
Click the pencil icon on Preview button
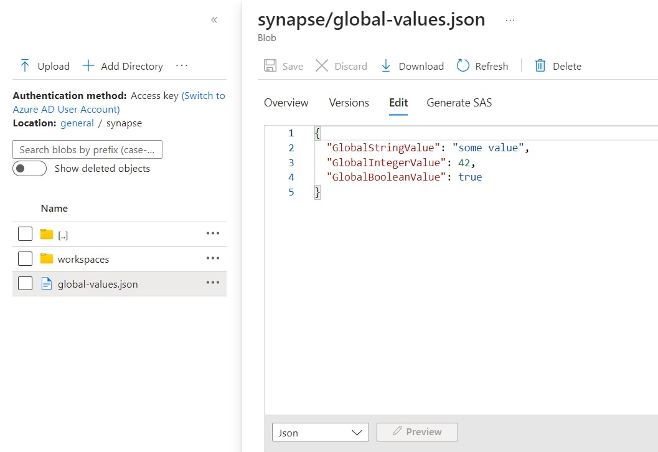pyautogui.click(x=397, y=431)
